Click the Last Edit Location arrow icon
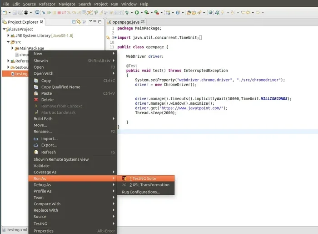This screenshot has height=234, width=318. point(243,13)
